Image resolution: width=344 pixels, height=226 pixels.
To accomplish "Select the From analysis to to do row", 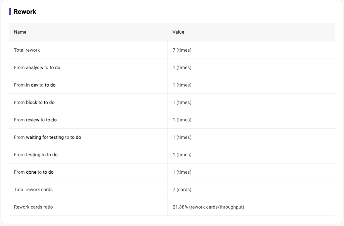I will click(x=37, y=67).
